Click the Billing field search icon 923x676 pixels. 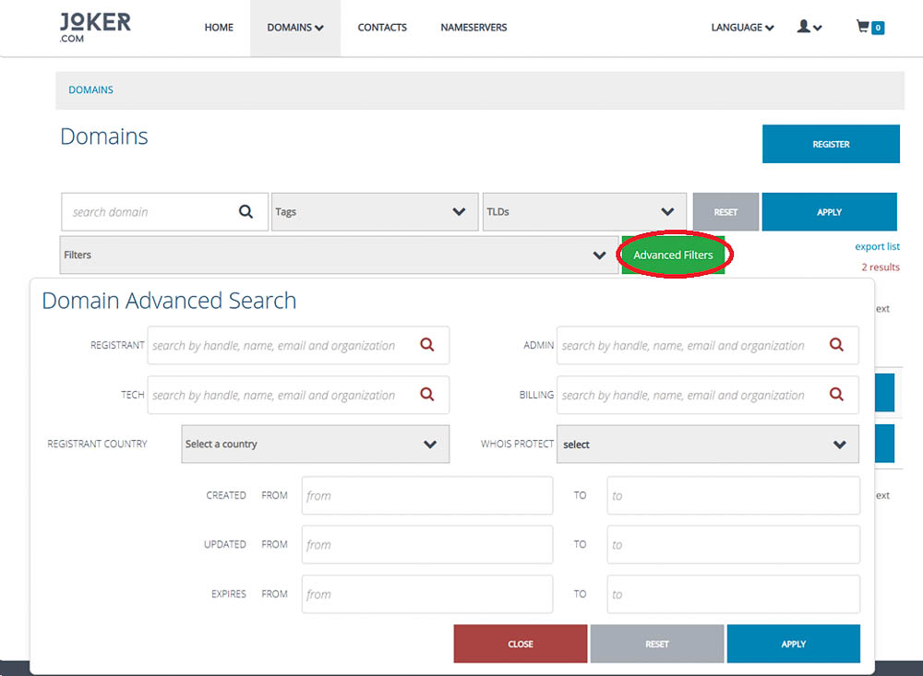click(836, 395)
